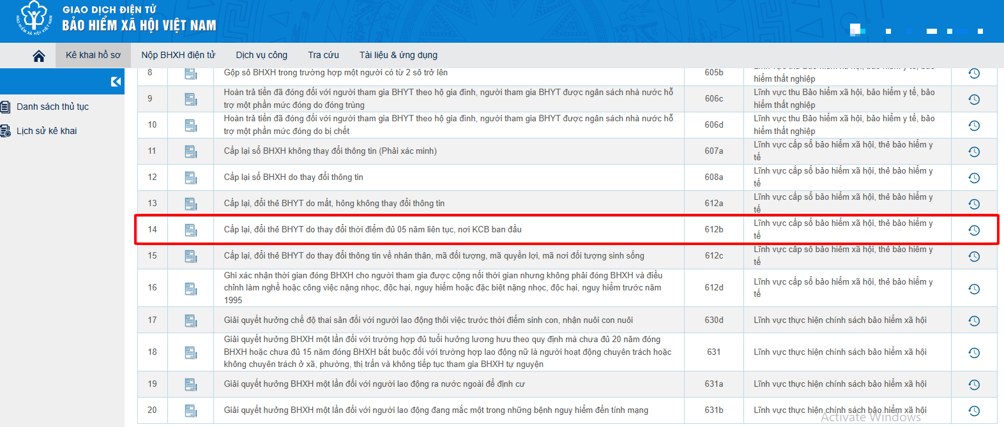Select procedure 'Cấp lại sổ BHXH do thay đổi thông tin'
Screen dimensions: 1004x427
point(293,177)
